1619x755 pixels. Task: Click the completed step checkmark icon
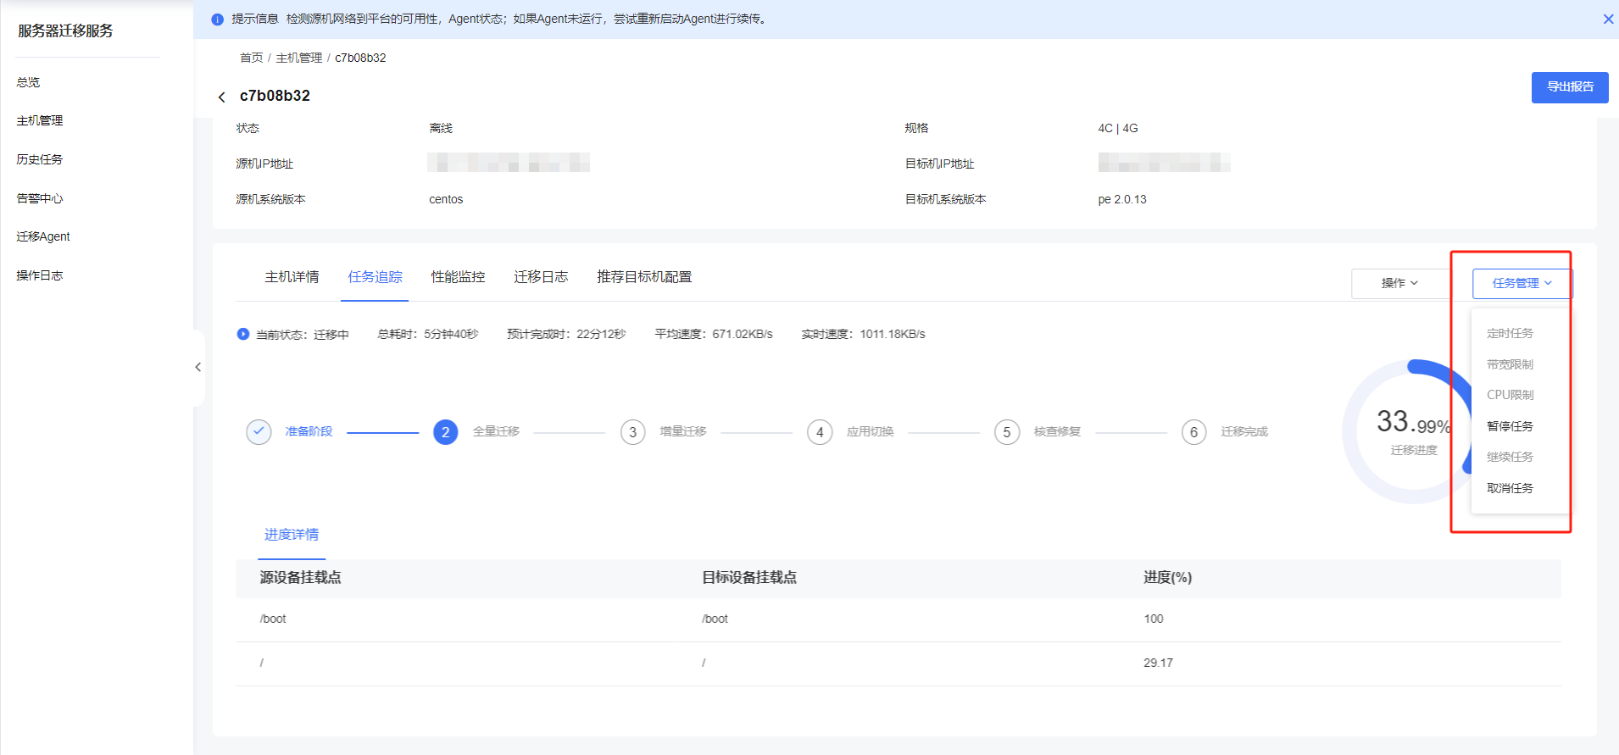point(259,431)
